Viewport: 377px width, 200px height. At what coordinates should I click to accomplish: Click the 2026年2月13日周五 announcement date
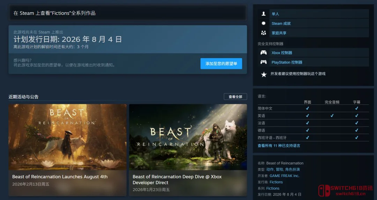(x=31, y=184)
